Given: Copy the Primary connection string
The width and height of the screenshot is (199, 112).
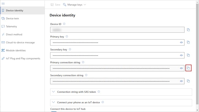Looking at the screenshot, I should [188, 68].
